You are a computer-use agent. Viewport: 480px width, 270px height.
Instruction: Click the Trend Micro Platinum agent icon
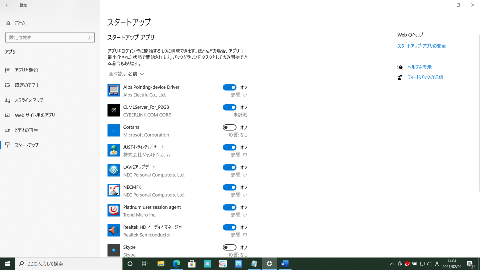tap(113, 210)
